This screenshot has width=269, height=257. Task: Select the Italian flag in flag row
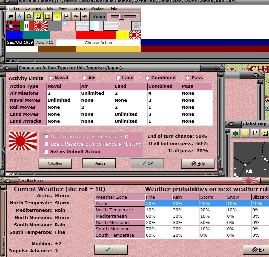click(27, 26)
